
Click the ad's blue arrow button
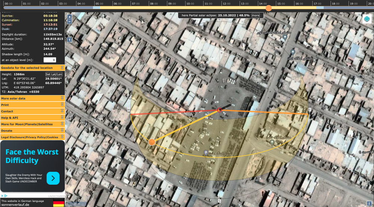[53, 178]
